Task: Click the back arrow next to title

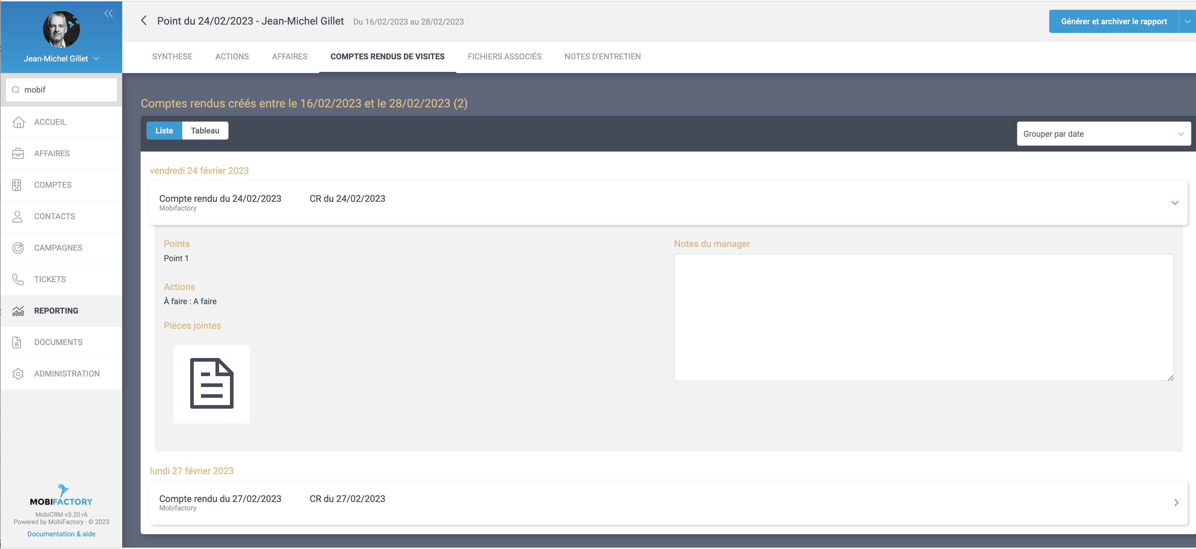Action: coord(144,21)
